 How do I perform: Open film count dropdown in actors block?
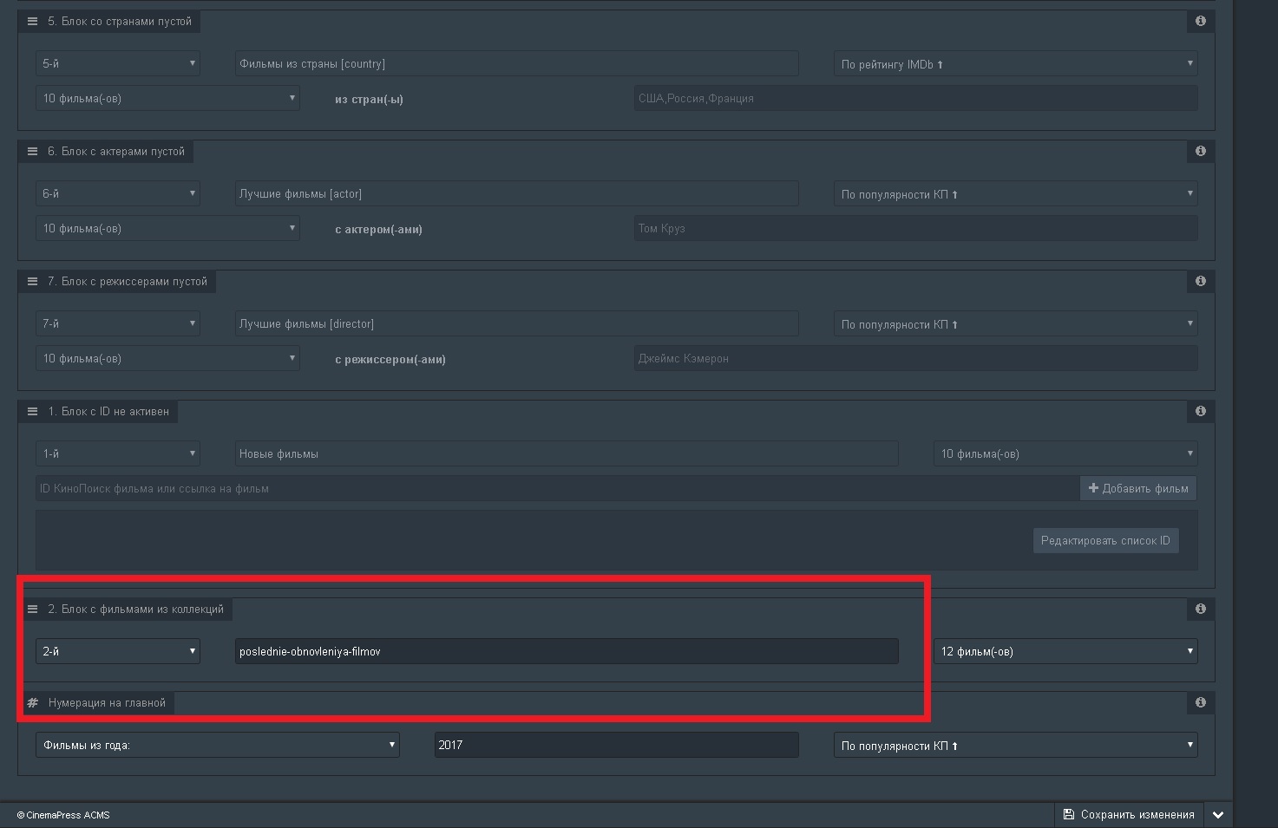pos(167,228)
